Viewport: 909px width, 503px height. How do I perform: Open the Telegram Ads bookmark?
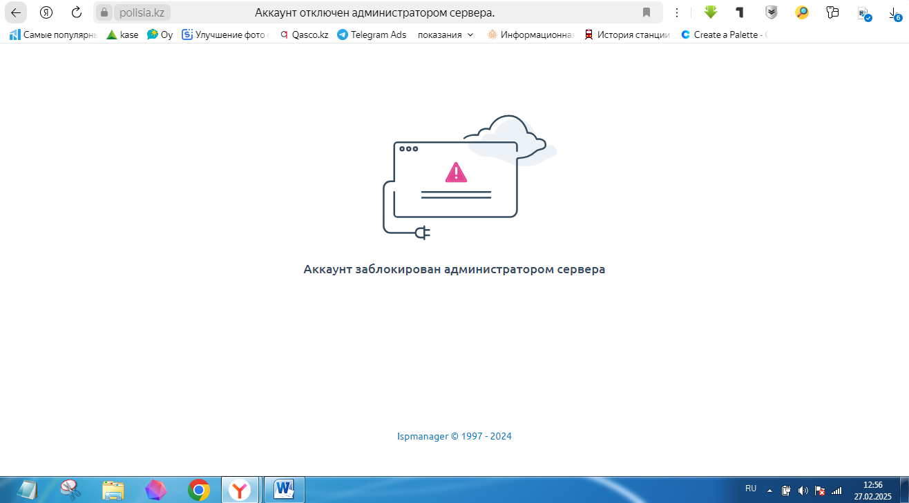click(372, 34)
